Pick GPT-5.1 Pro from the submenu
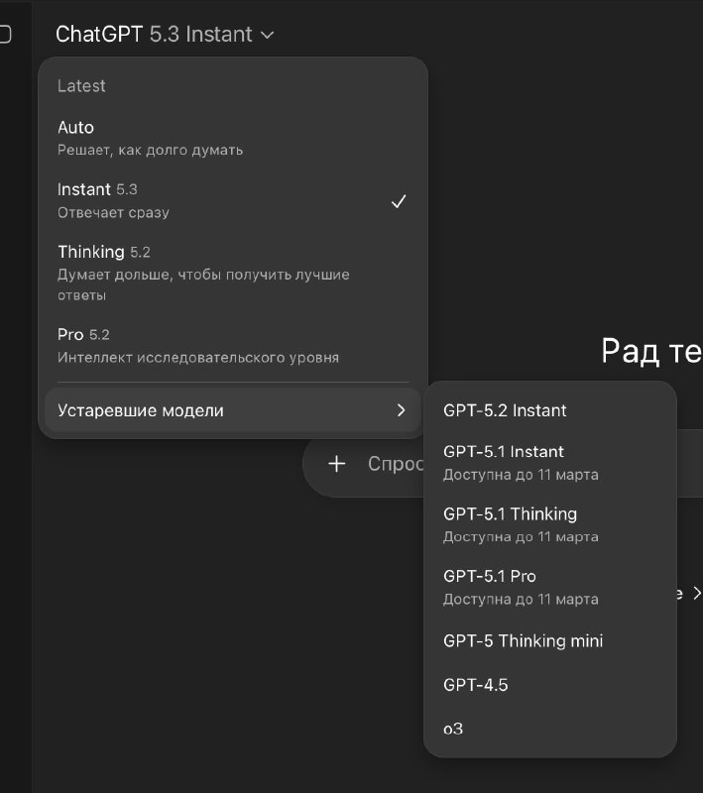 (520, 586)
